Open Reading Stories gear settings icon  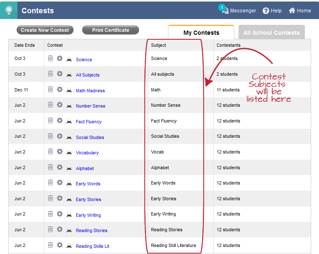click(60, 229)
